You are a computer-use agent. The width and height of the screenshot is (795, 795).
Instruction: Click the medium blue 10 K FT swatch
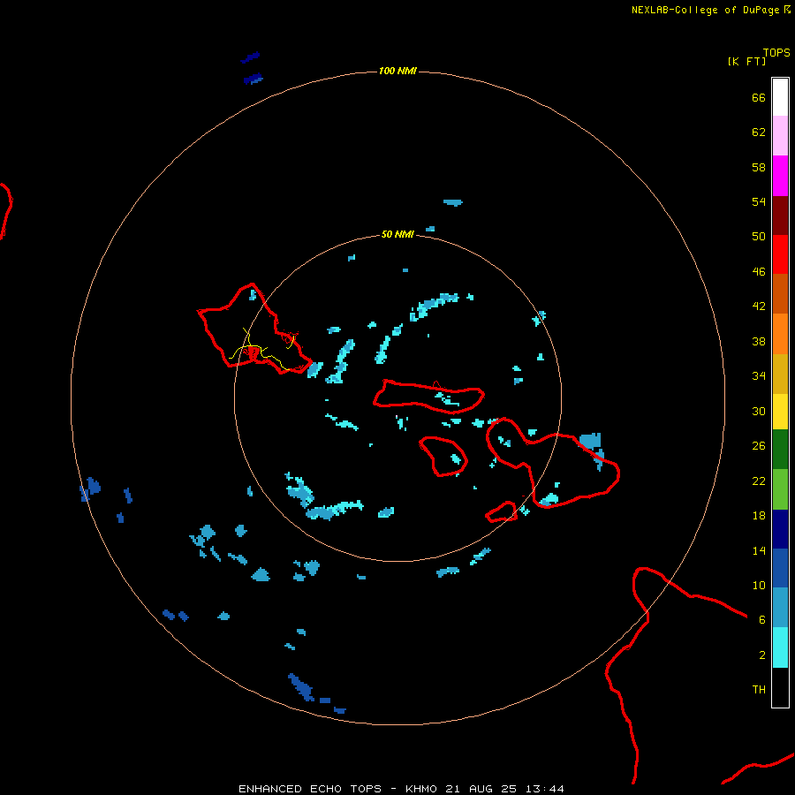click(x=780, y=568)
